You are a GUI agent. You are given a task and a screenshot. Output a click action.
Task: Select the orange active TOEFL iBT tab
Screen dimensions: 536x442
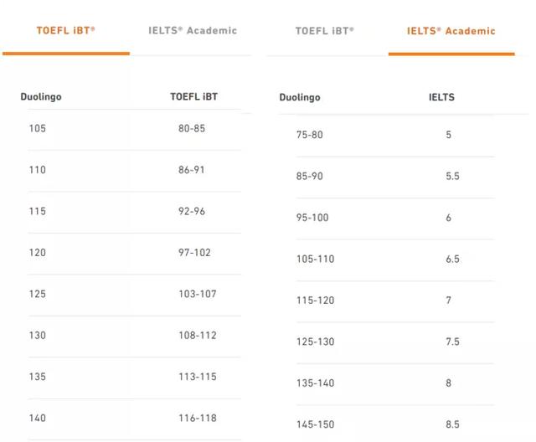click(x=65, y=30)
